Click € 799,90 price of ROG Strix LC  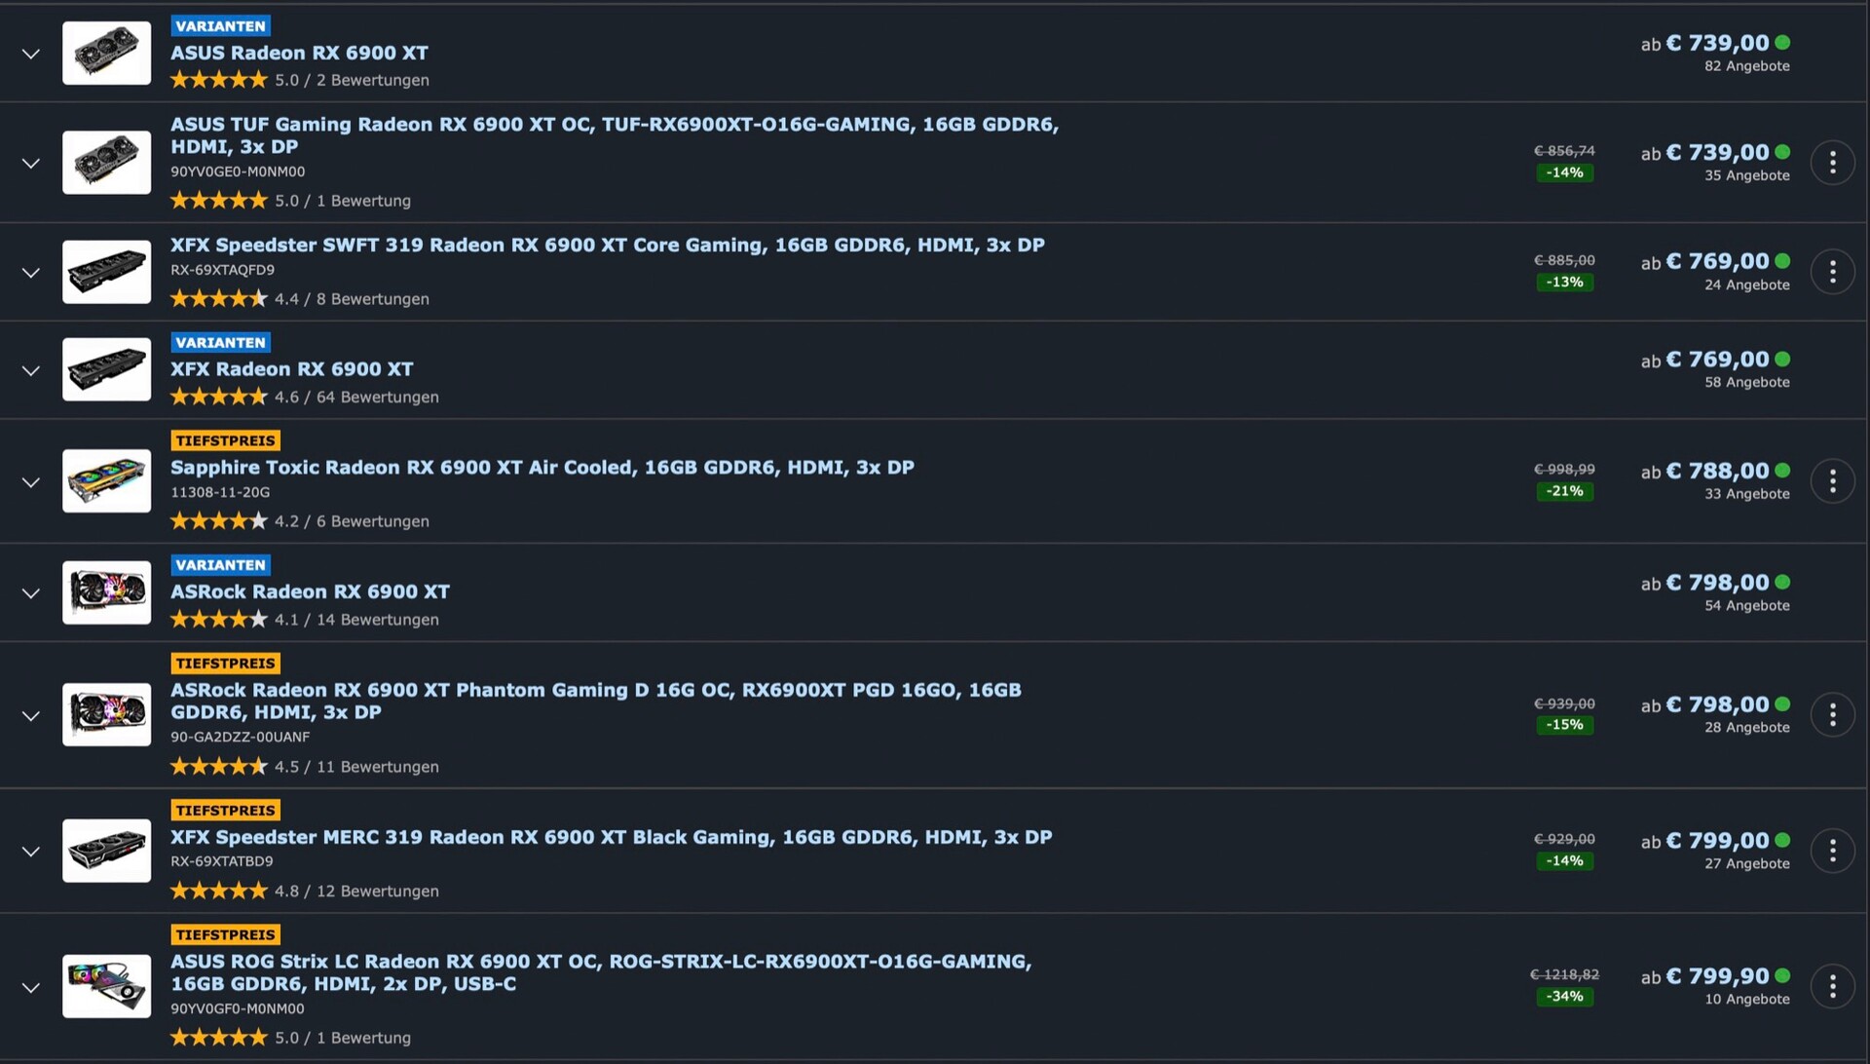coord(1717,976)
